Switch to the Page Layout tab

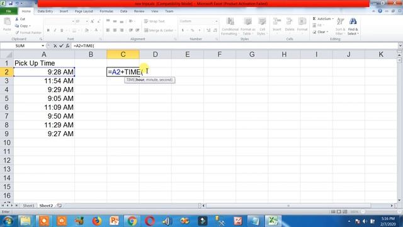click(84, 11)
